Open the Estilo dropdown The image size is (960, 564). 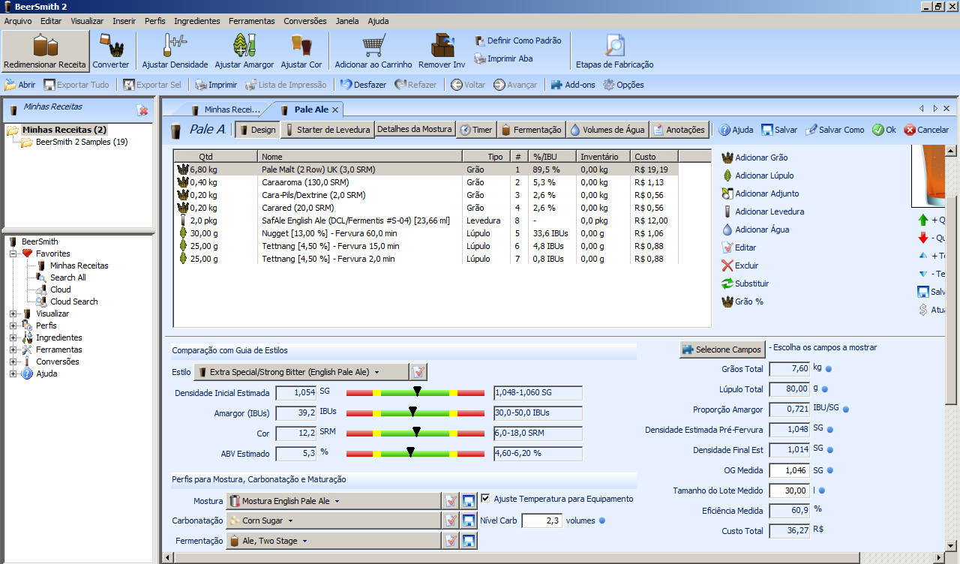[301, 372]
